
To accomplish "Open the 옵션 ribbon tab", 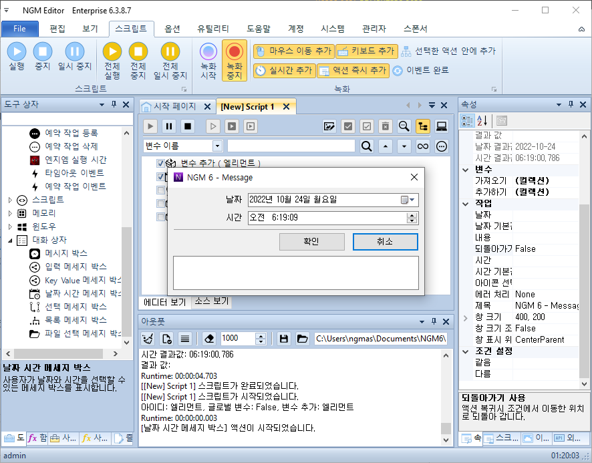I will pyautogui.click(x=172, y=29).
